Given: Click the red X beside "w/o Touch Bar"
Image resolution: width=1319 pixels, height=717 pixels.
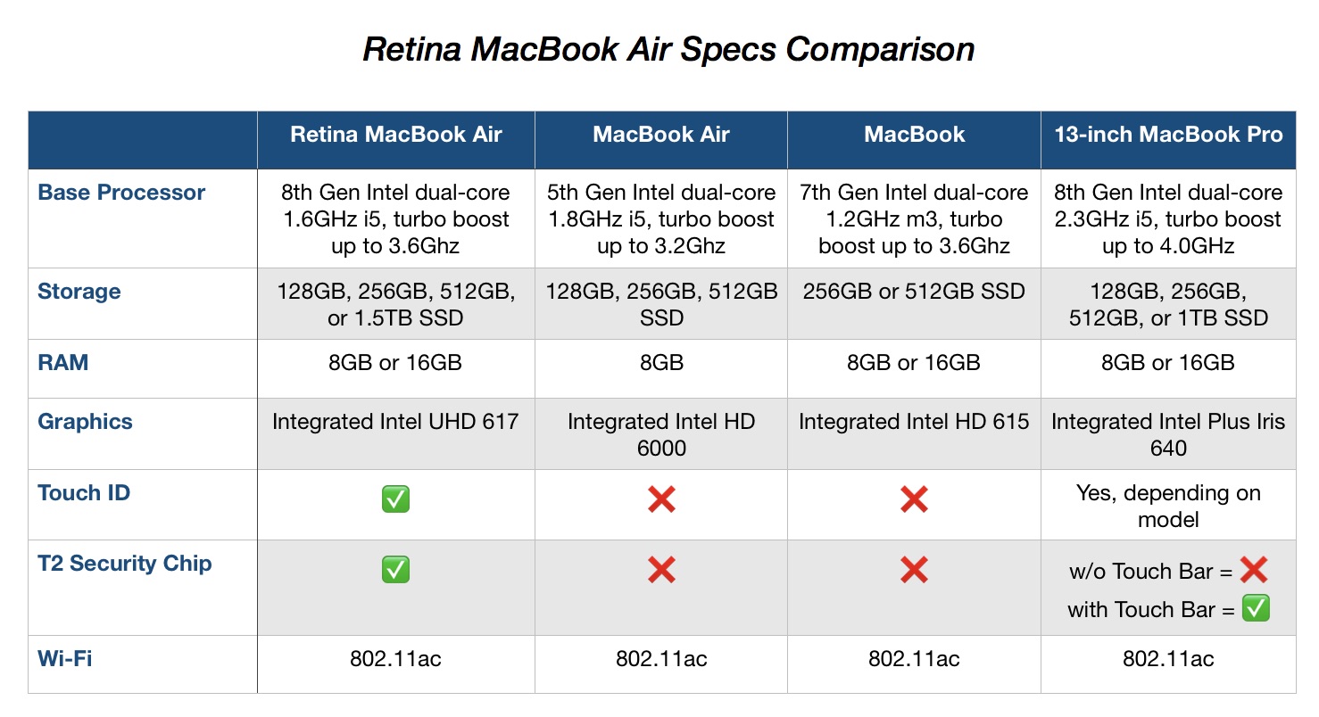Looking at the screenshot, I should pos(1255,570).
